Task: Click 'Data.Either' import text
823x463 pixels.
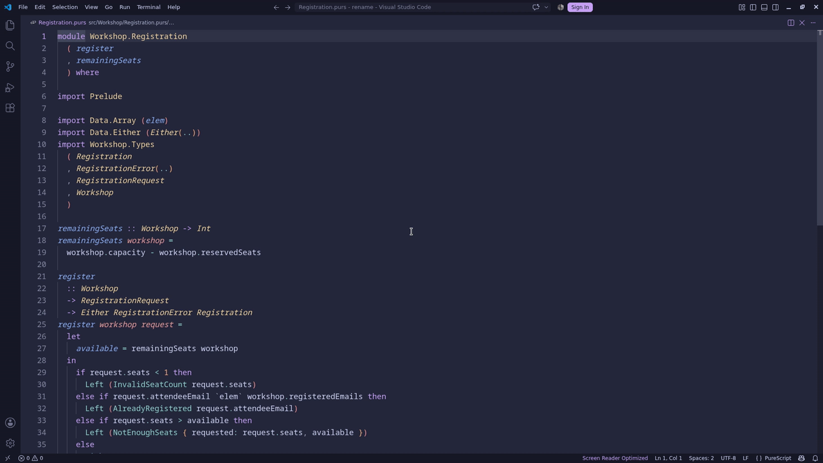Action: pyautogui.click(x=115, y=132)
